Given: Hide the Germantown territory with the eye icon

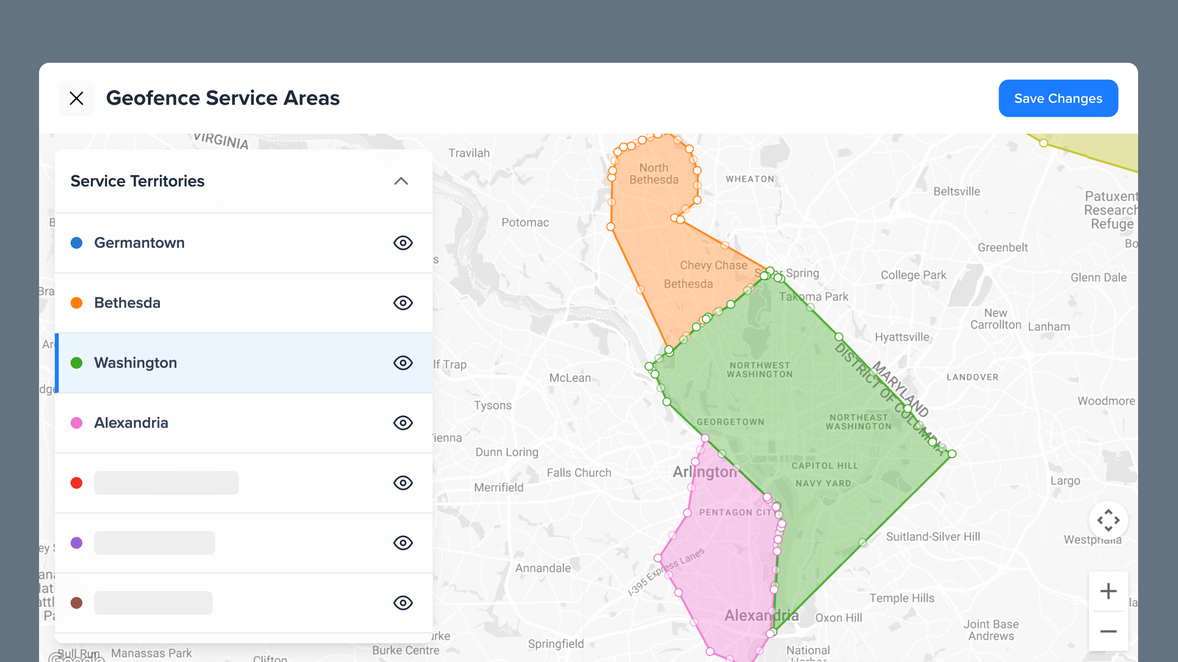Looking at the screenshot, I should click(x=402, y=243).
